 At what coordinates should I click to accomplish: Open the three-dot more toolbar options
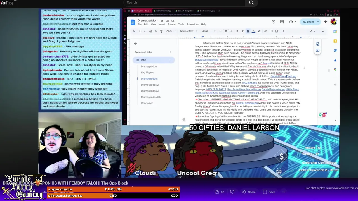tap(283, 31)
